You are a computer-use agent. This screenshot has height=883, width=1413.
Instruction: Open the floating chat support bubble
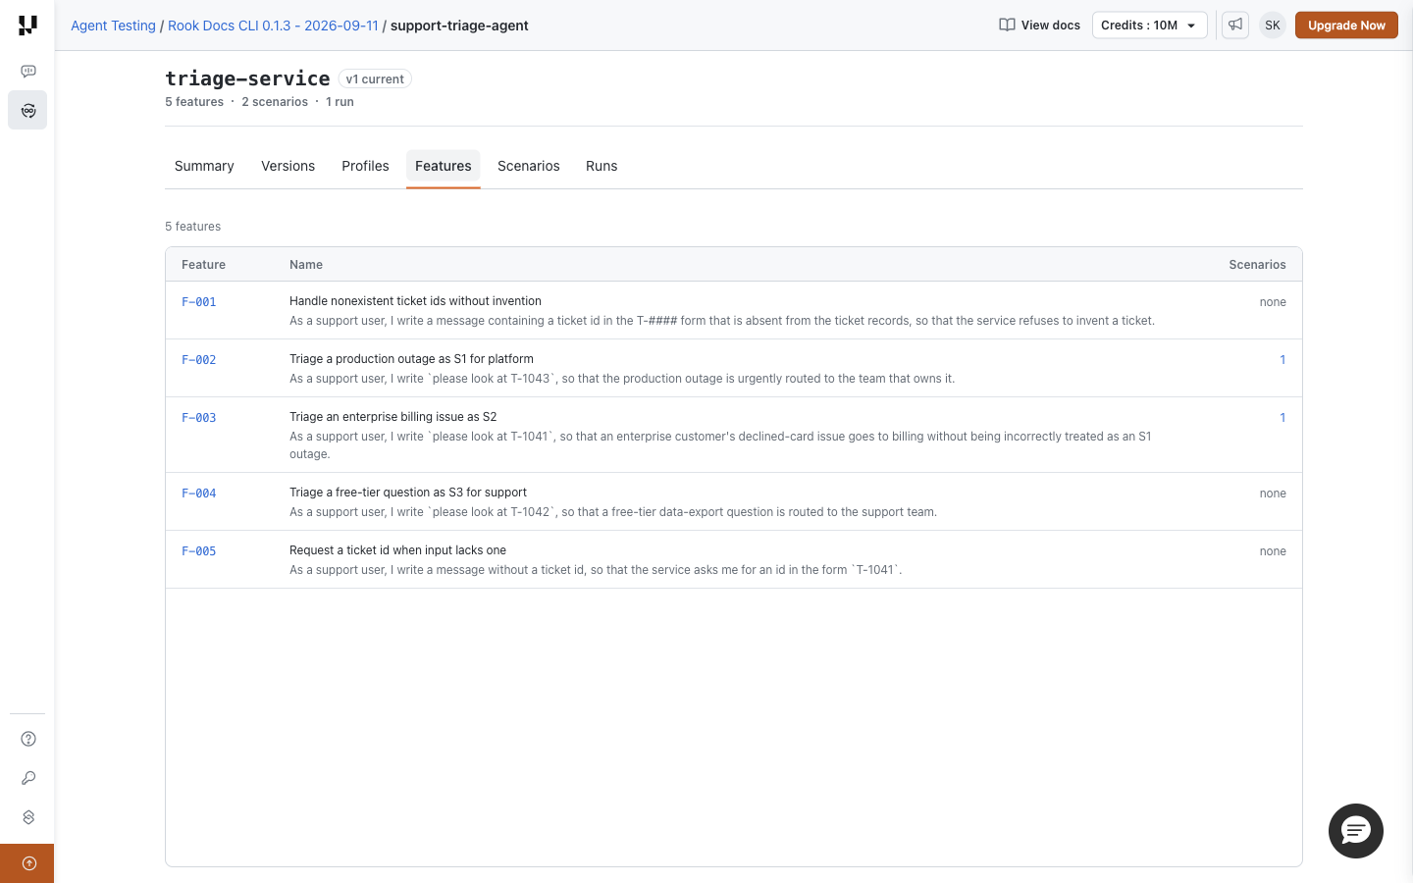1356,831
